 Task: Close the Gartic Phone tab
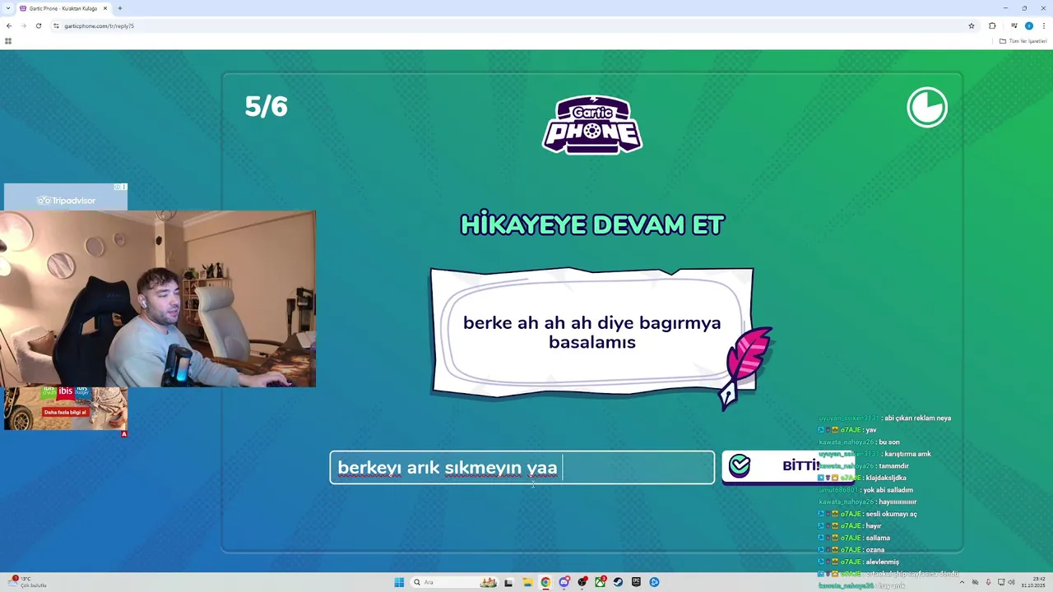[x=105, y=8]
